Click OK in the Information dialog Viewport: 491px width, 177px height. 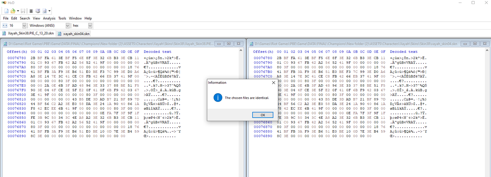pos(263,115)
